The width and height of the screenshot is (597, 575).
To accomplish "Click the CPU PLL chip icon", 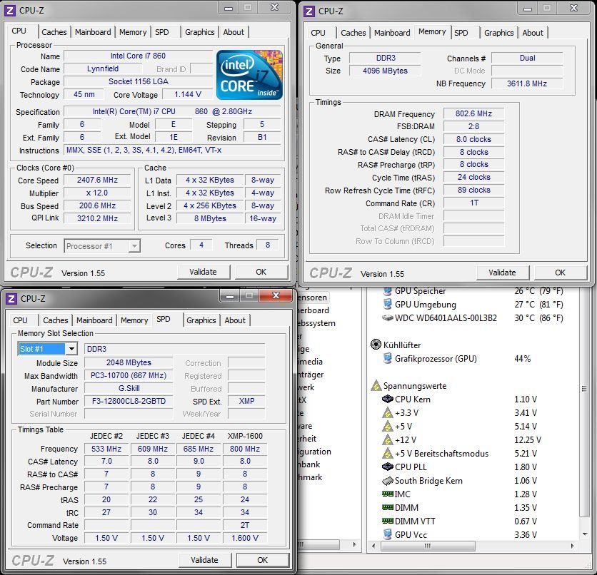I will [387, 467].
